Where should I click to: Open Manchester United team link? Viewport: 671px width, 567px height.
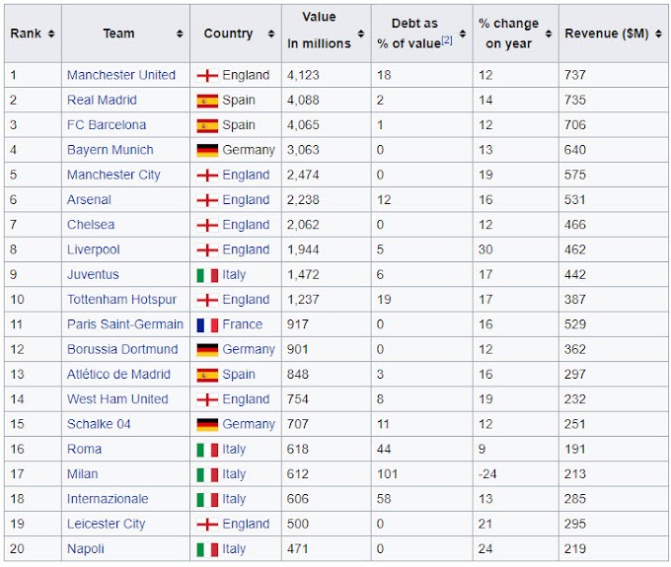pyautogui.click(x=121, y=75)
